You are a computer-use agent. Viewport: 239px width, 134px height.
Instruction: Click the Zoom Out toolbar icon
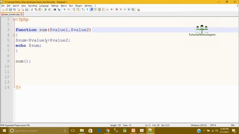68,10
